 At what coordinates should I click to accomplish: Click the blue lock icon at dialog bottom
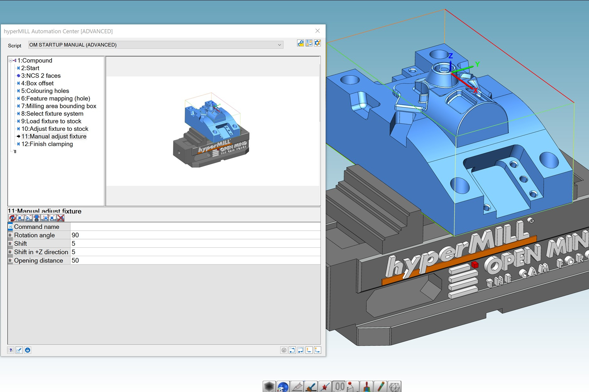(28, 350)
